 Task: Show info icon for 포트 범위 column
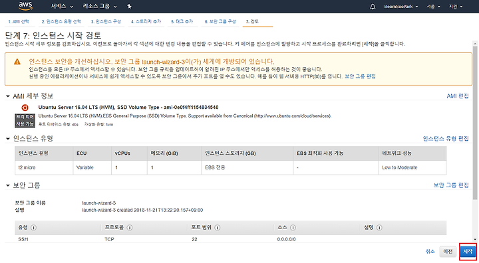217,228
